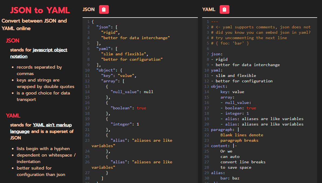322x183 pixels.
Task: Click the YAML editor pane heading
Action: 209,9
